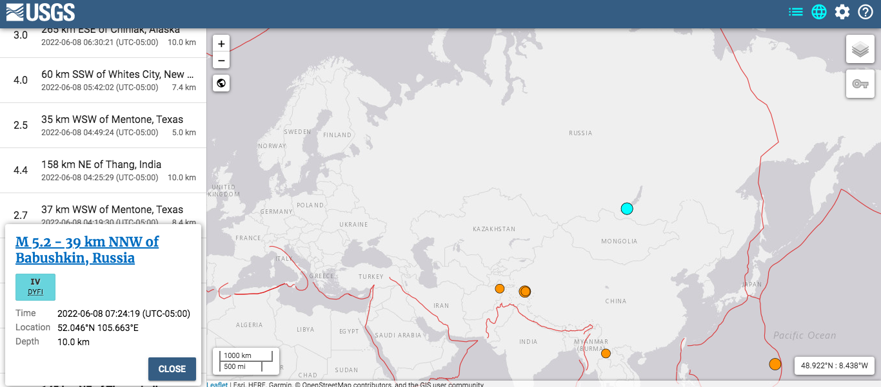
Task: Click the orange earthquake marker in Myanmar
Action: click(x=606, y=354)
